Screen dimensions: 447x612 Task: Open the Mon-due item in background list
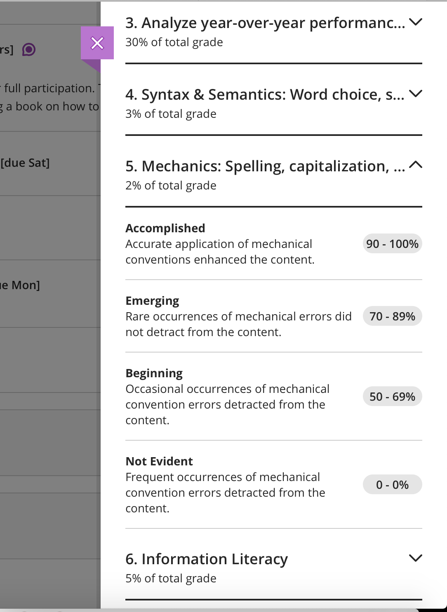(x=20, y=285)
